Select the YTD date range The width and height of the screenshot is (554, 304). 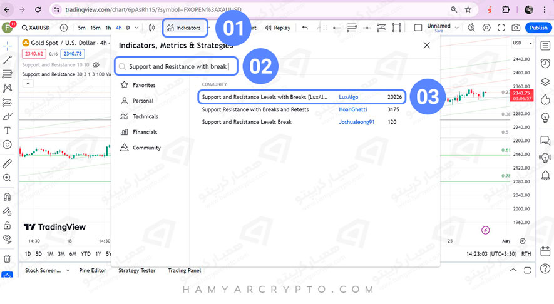(x=86, y=254)
